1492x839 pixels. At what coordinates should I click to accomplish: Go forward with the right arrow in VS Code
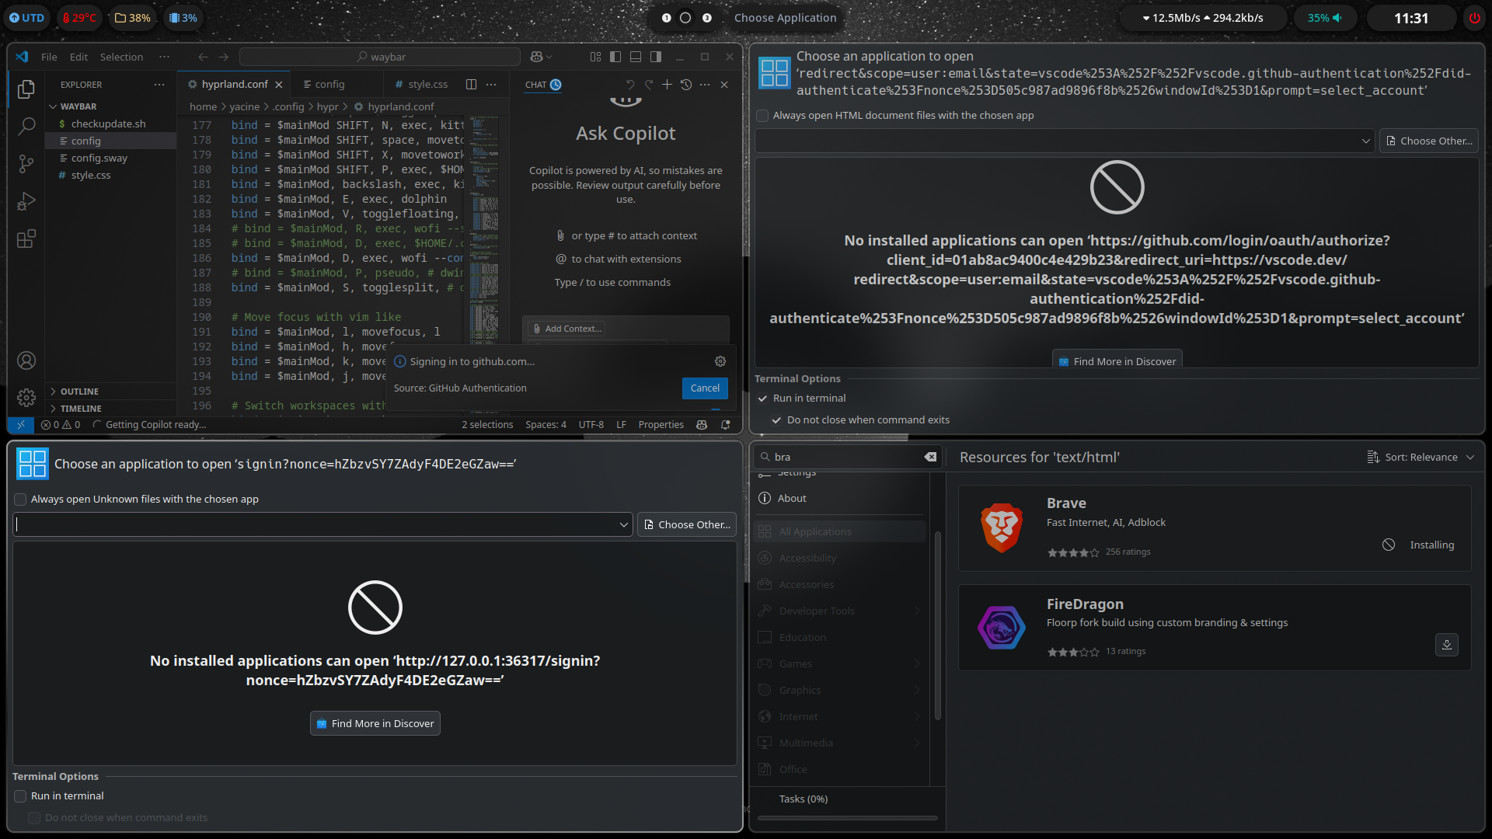pyautogui.click(x=224, y=57)
